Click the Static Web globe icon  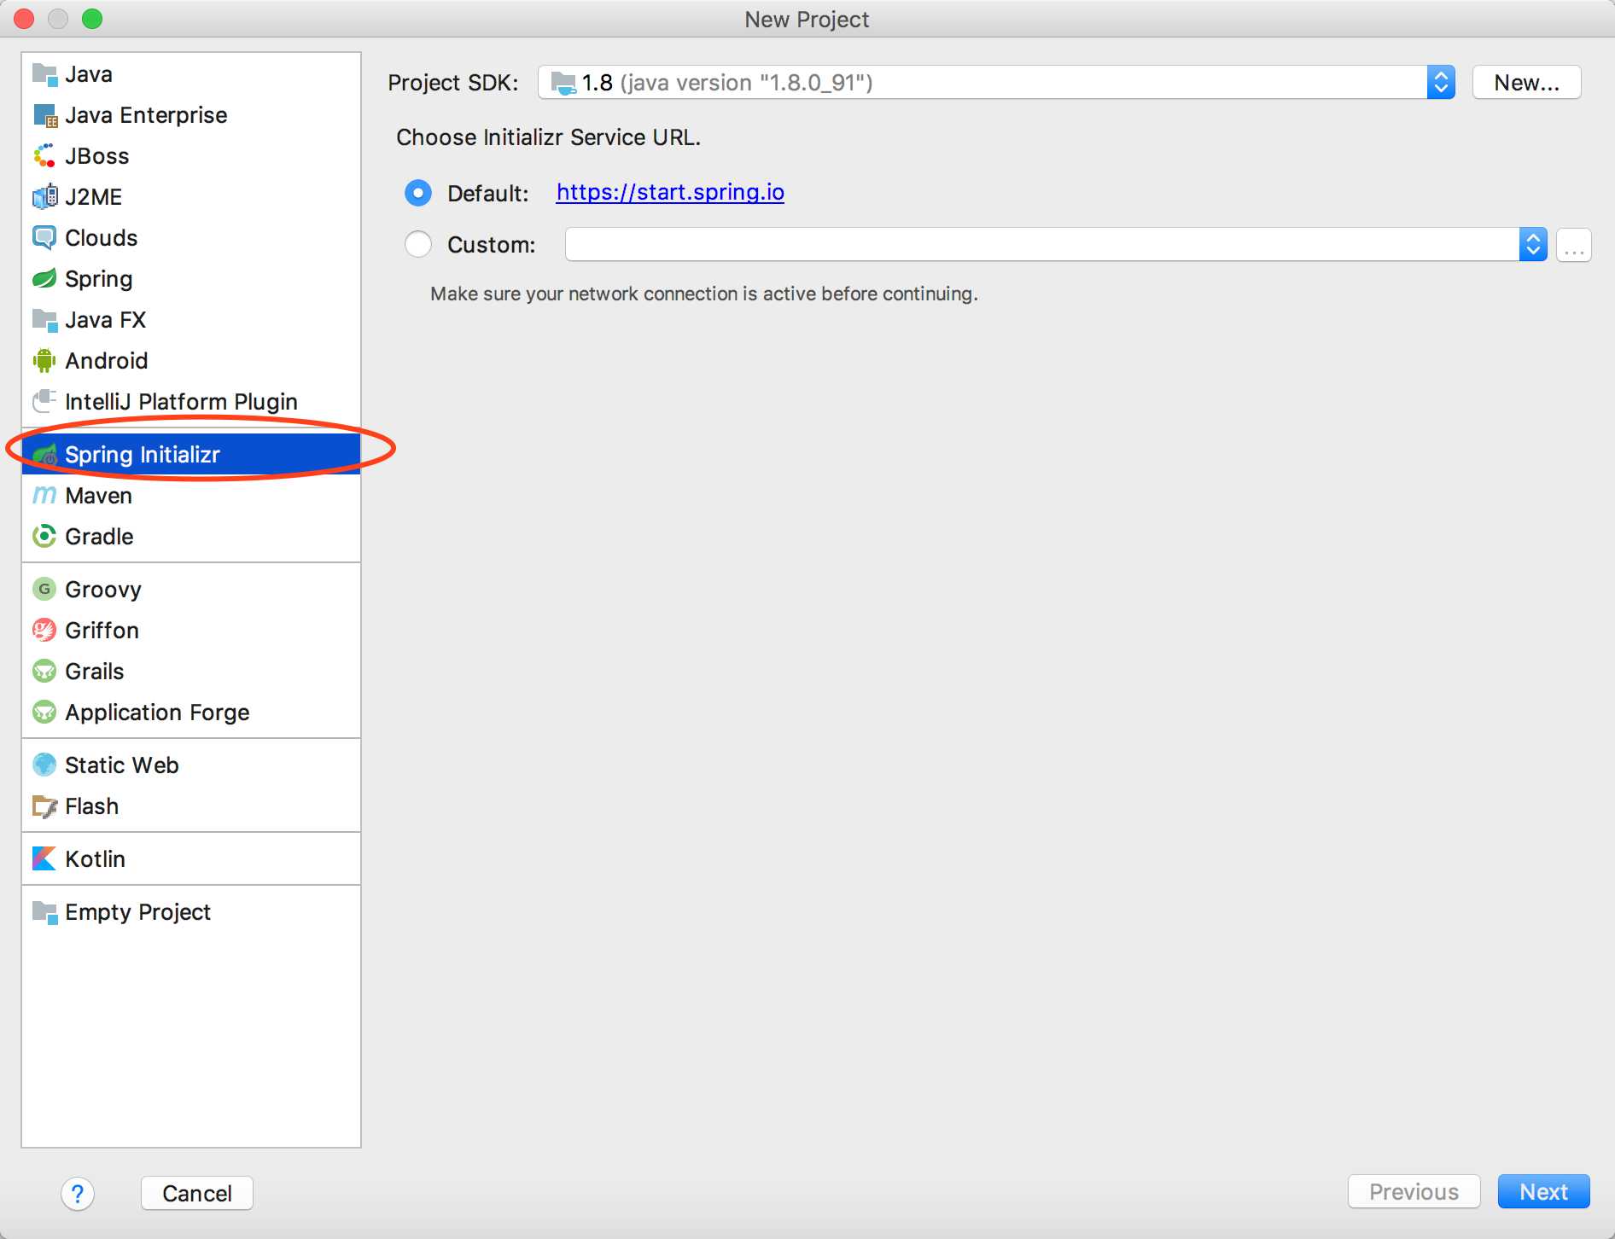pos(44,765)
